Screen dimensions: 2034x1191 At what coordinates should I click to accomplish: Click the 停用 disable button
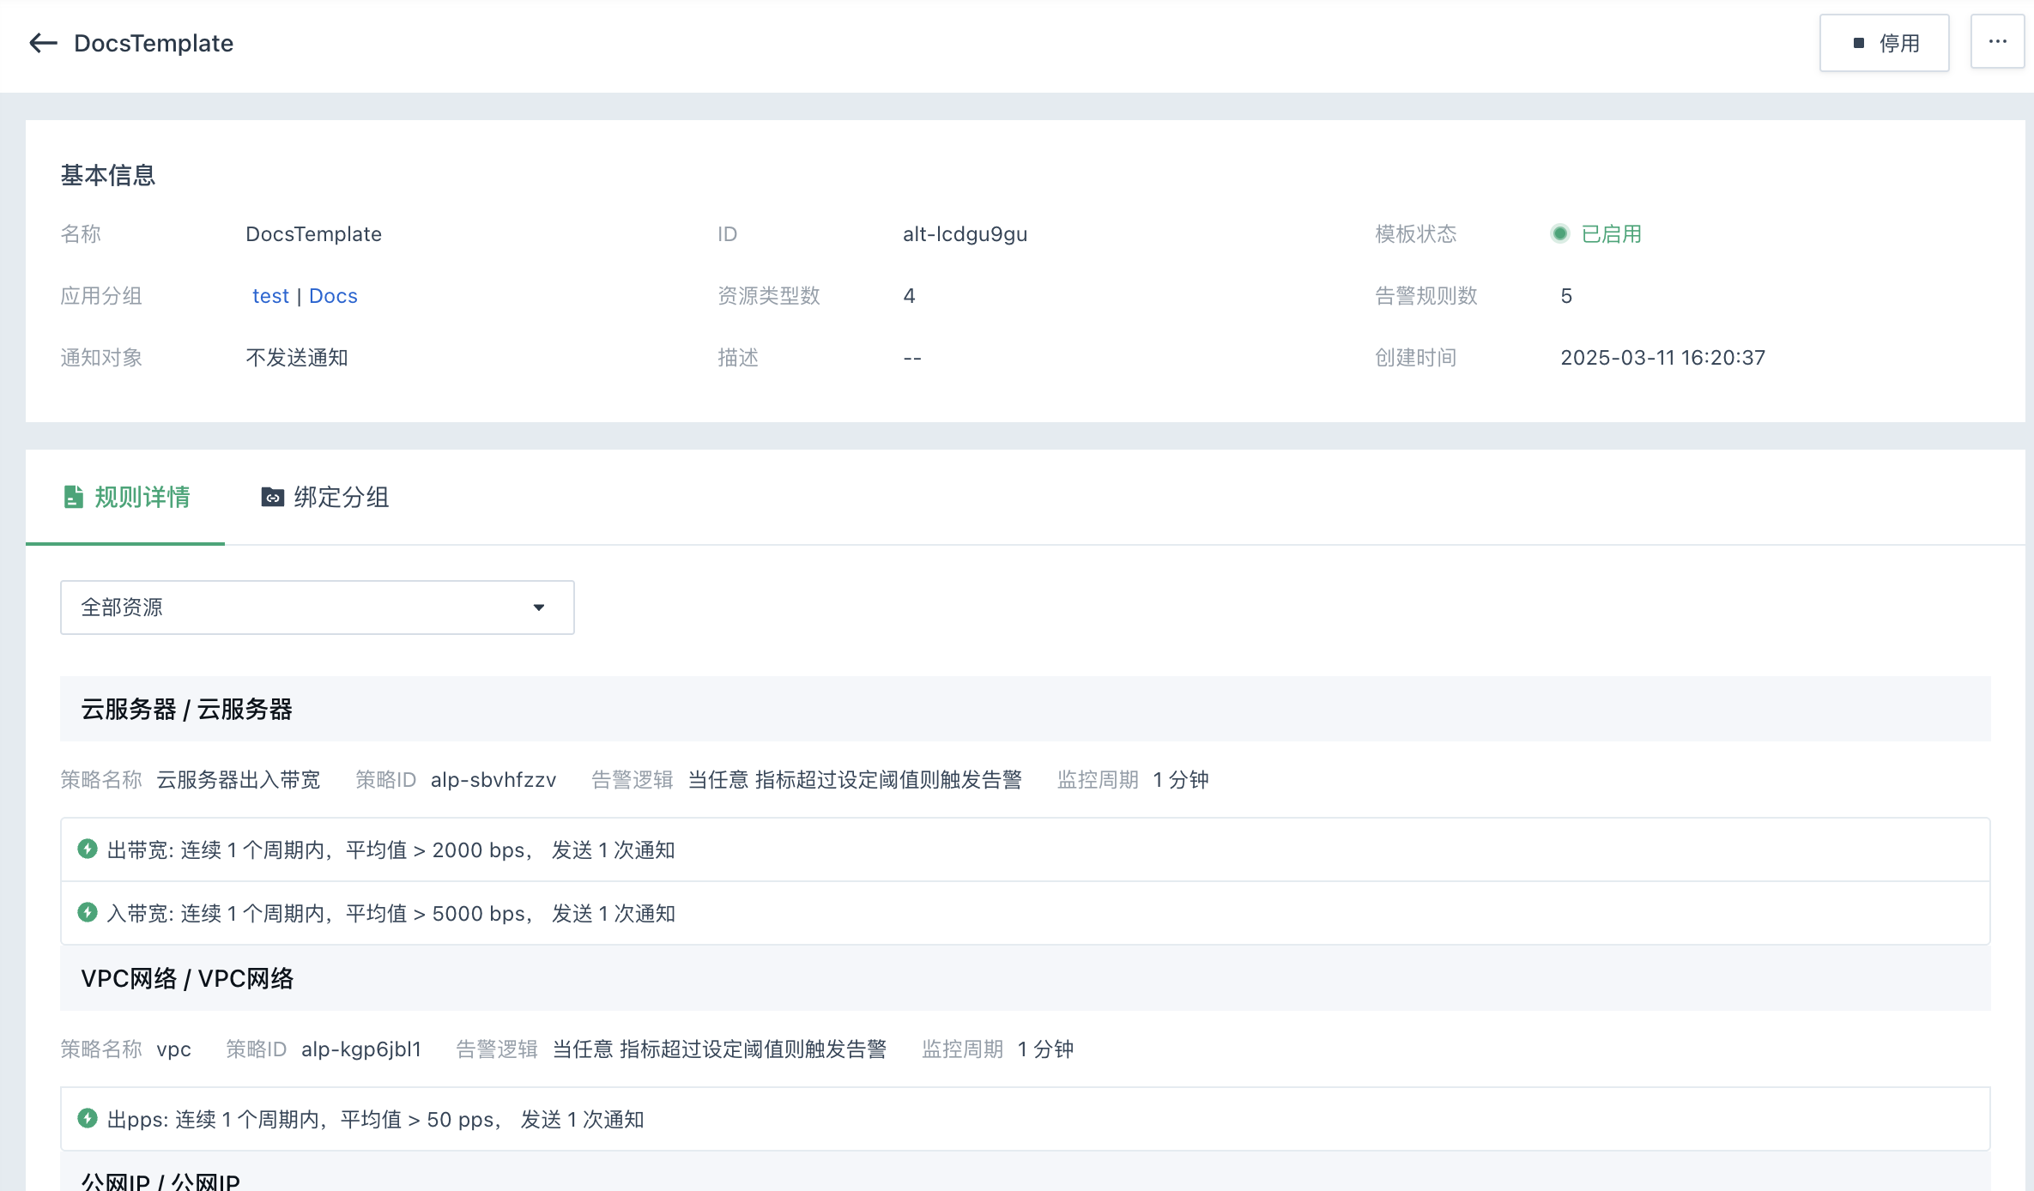click(1884, 43)
